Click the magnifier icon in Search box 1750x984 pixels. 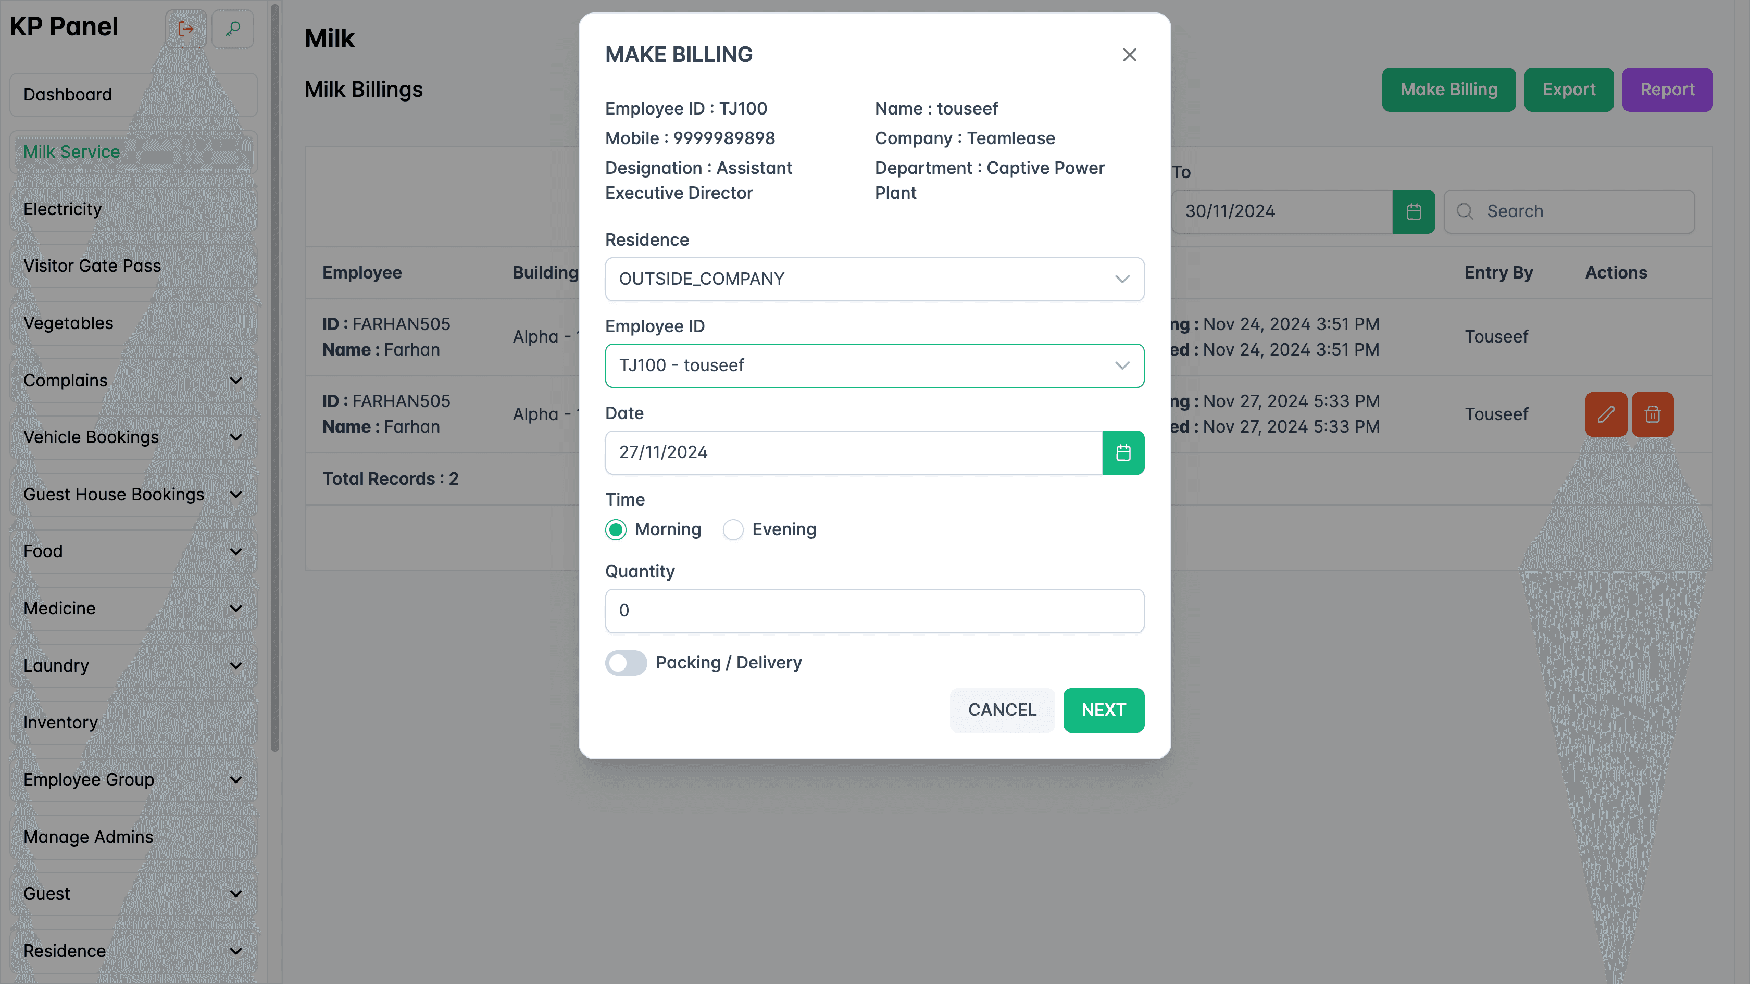[x=1465, y=211]
